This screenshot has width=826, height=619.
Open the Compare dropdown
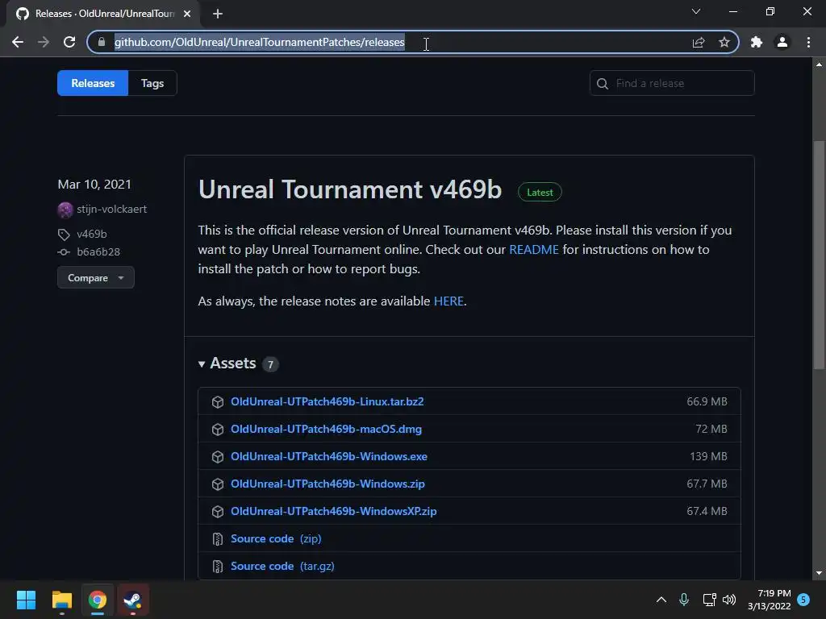click(x=96, y=277)
